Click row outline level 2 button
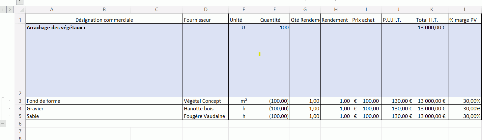This screenshot has height=140, width=482. pos(10,10)
